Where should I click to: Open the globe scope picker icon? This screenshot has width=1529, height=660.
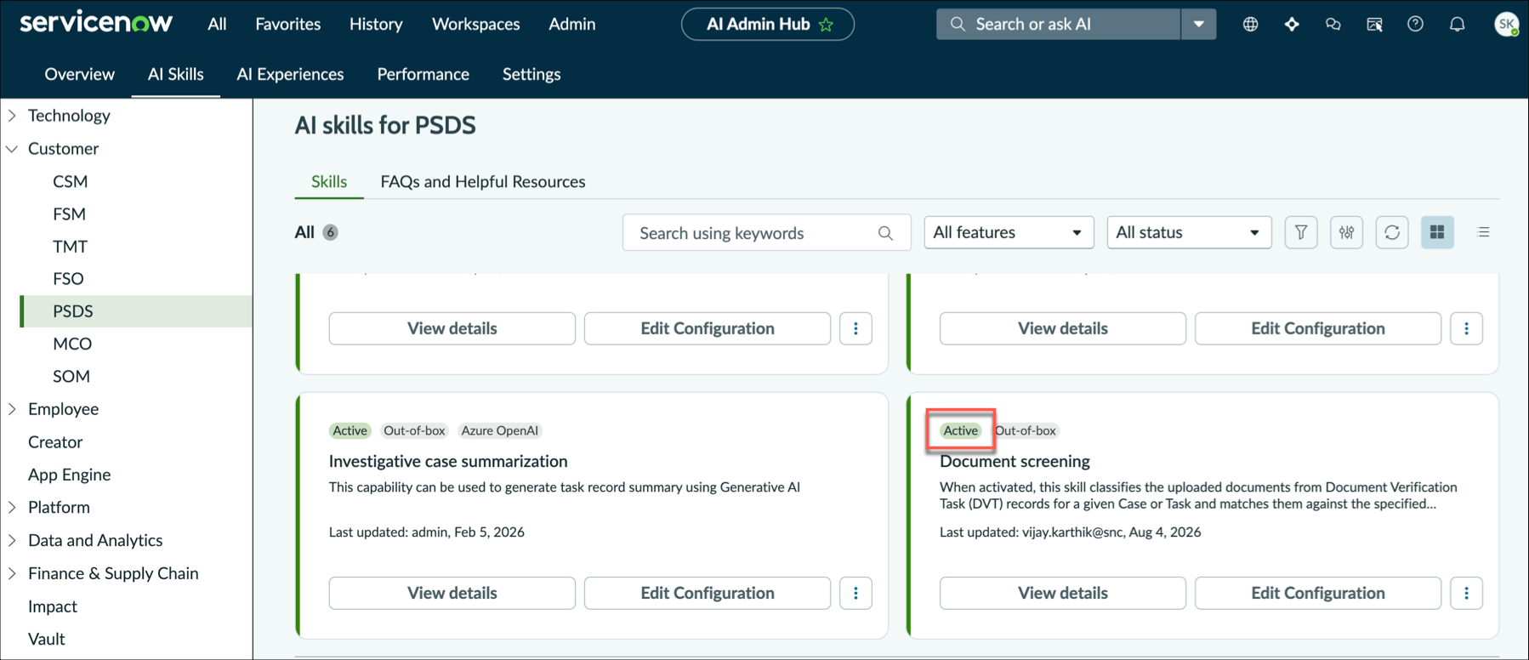(1250, 24)
